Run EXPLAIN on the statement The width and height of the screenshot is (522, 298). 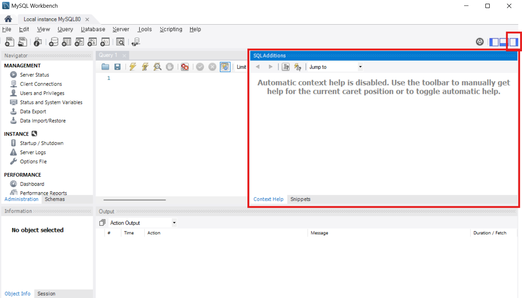[x=157, y=67]
